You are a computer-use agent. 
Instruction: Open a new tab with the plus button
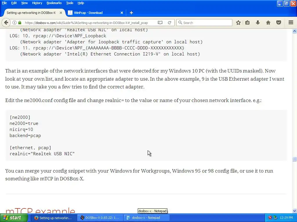[131, 13]
